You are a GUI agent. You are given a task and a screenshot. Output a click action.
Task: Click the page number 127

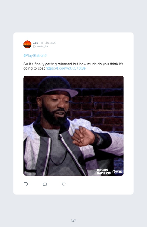tap(73, 220)
